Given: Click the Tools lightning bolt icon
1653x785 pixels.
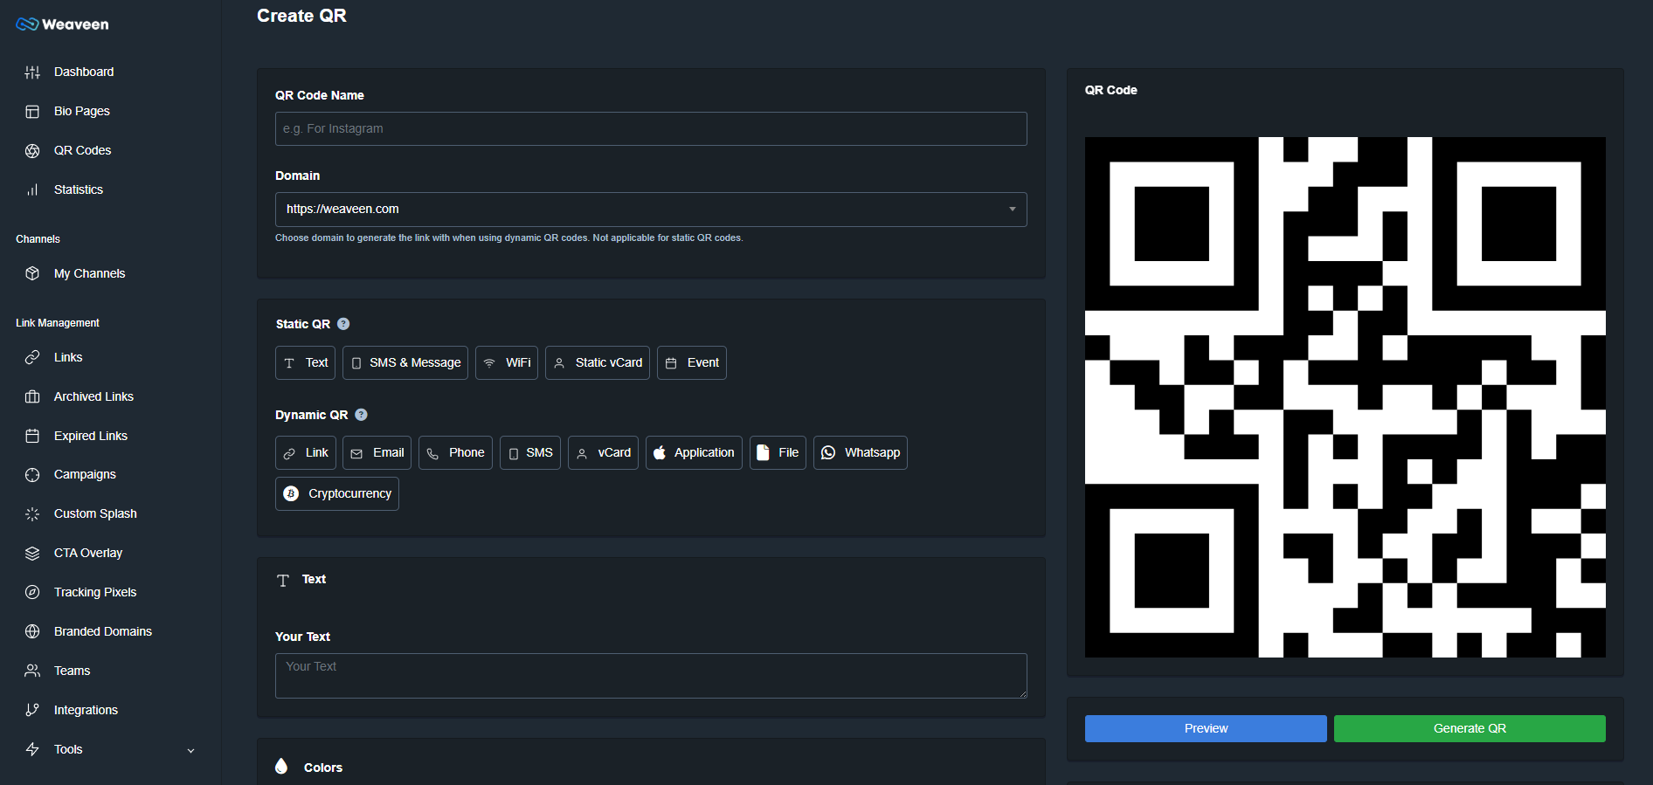Looking at the screenshot, I should click(x=32, y=749).
